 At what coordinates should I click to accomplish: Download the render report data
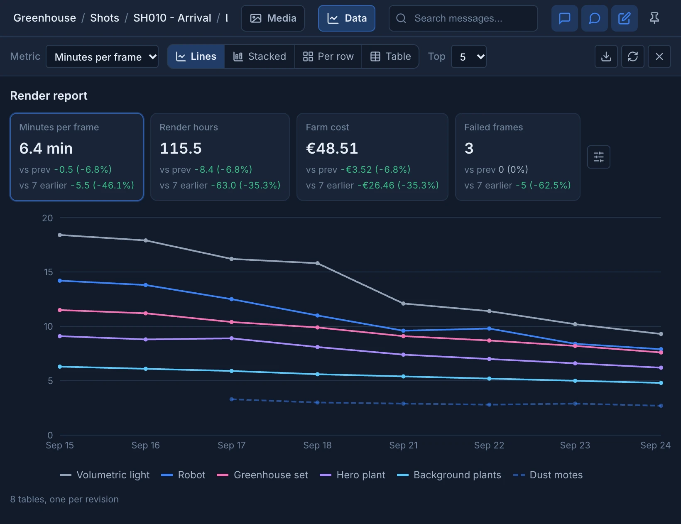click(x=606, y=56)
